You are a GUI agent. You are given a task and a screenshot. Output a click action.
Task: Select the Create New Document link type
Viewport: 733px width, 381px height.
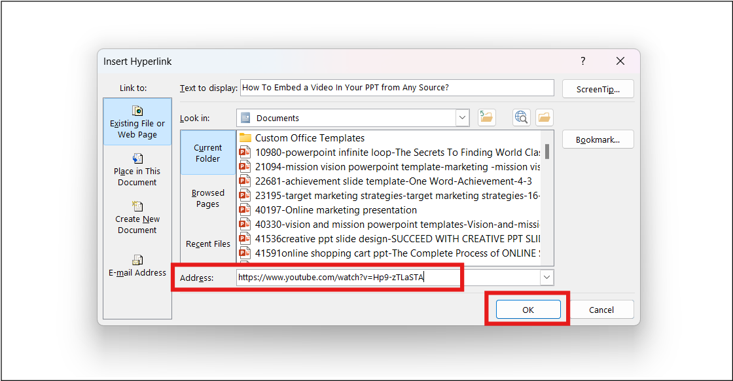click(x=137, y=219)
